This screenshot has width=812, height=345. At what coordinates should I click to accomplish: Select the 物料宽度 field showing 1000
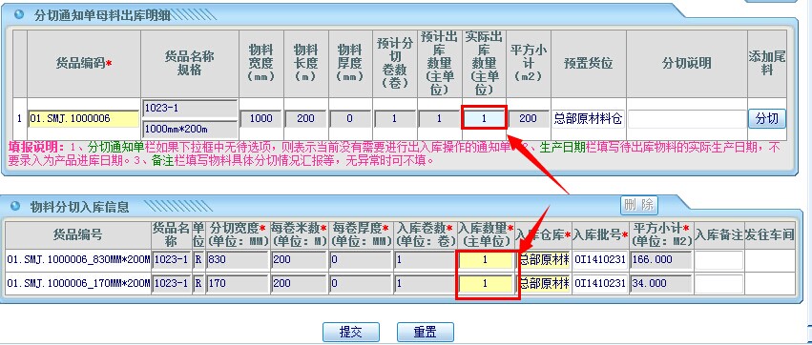tap(261, 118)
